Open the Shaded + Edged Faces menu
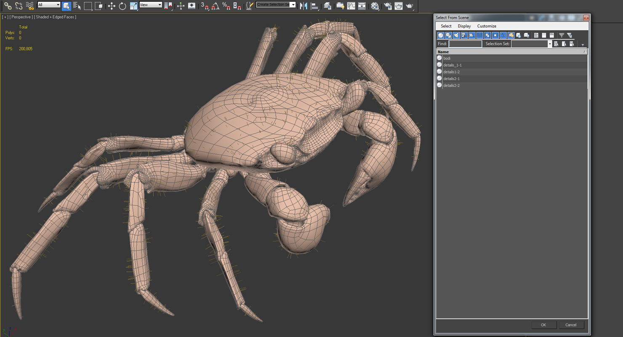The height and width of the screenshot is (337, 623). (56, 17)
